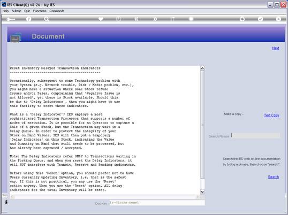Click the horizontal scrollbar left arrow
This screenshot has height=215, width=288.
(x=12, y=197)
